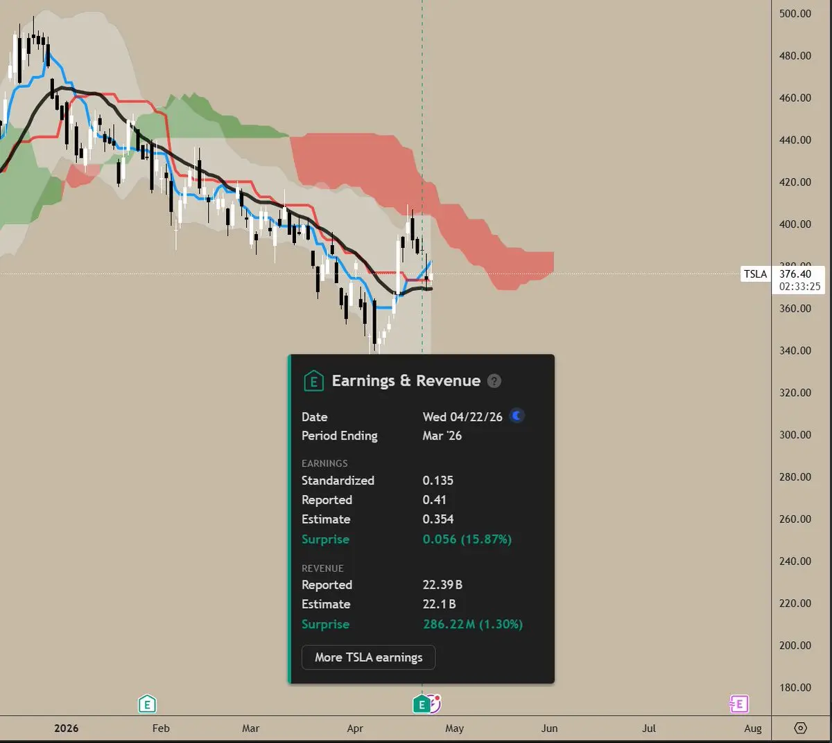The width and height of the screenshot is (832, 743).
Task: Select the May label on time axis
Action: [454, 728]
